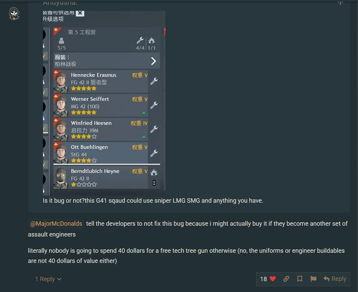Viewport: 358px width, 292px height.
Task: Open the skull helmet user avatar
Action: pos(14,14)
